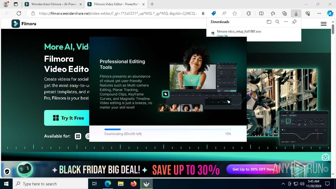Toggle the notifications blocked bell icon
The height and width of the screenshot is (189, 336).
point(203,13)
